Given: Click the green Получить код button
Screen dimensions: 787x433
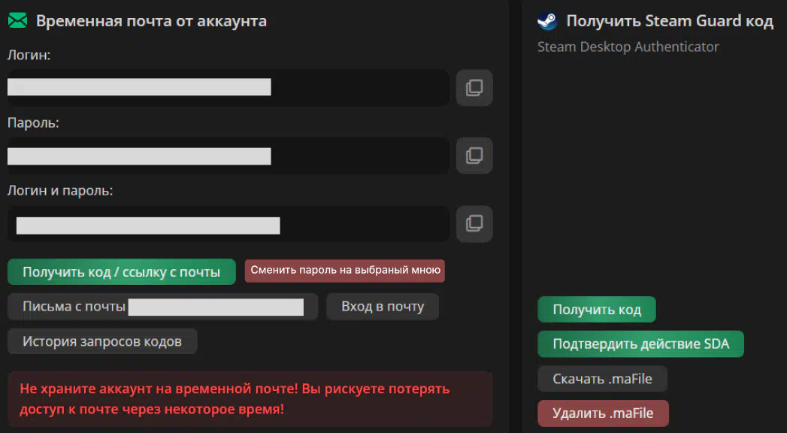Looking at the screenshot, I should (597, 310).
